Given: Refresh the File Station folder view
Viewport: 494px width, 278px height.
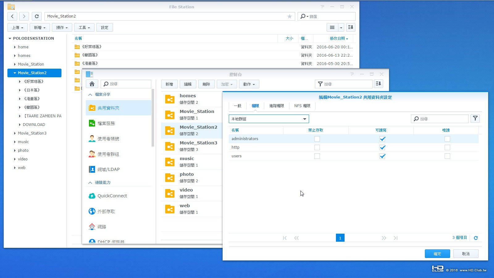Looking at the screenshot, I should [x=37, y=16].
